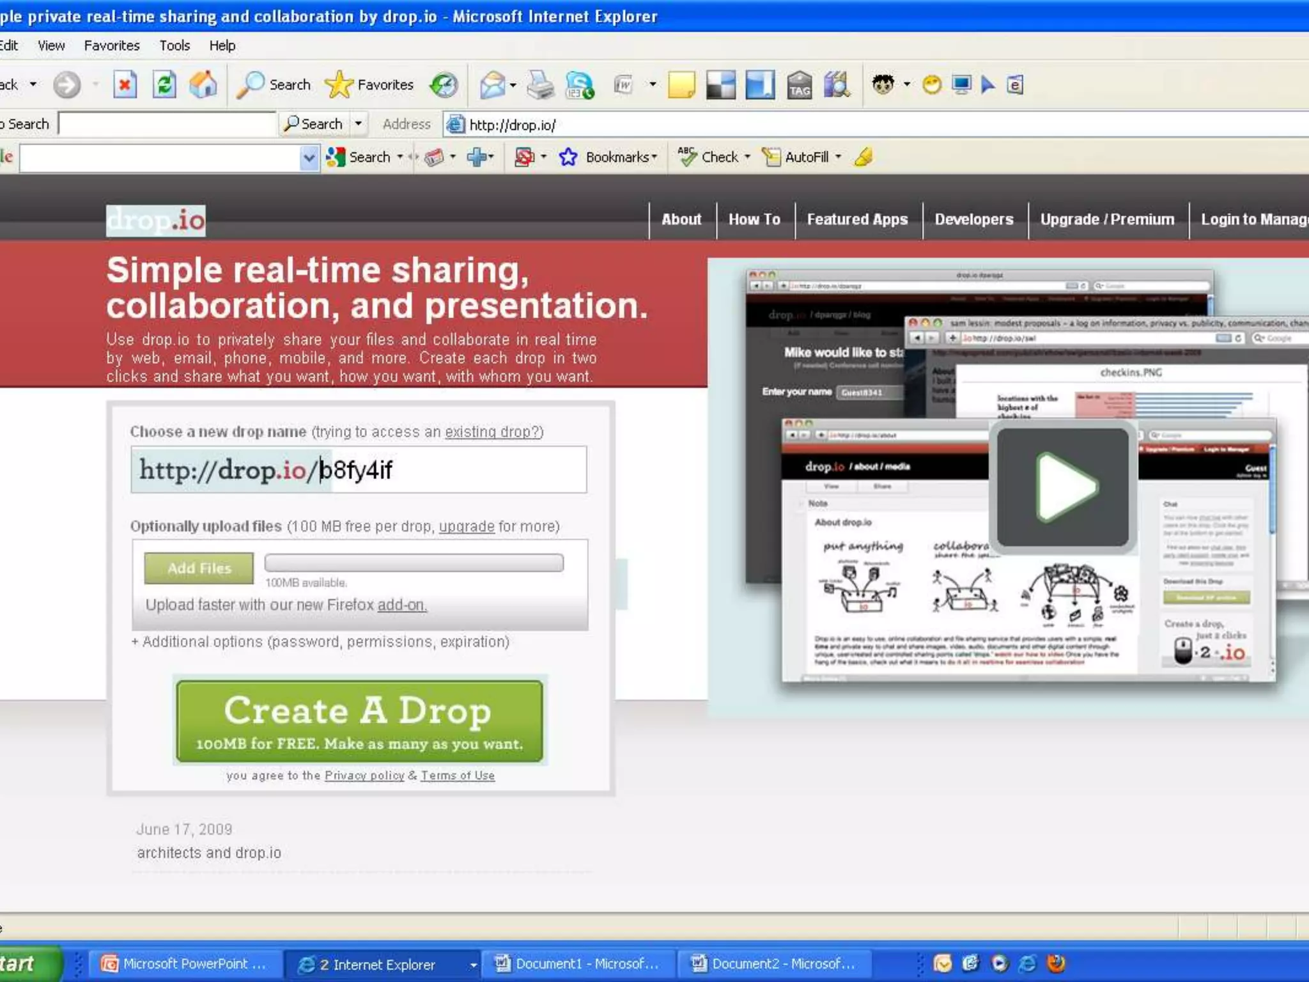Click the Add Files button
This screenshot has width=1309, height=982.
(x=199, y=568)
